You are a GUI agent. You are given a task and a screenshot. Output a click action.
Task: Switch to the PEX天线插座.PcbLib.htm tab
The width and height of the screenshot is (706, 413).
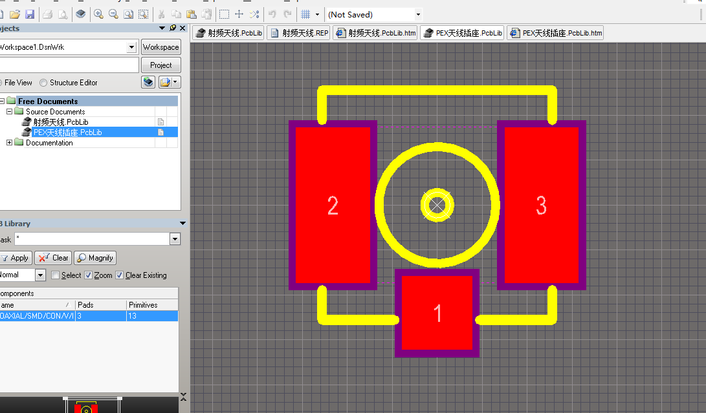pyautogui.click(x=555, y=33)
